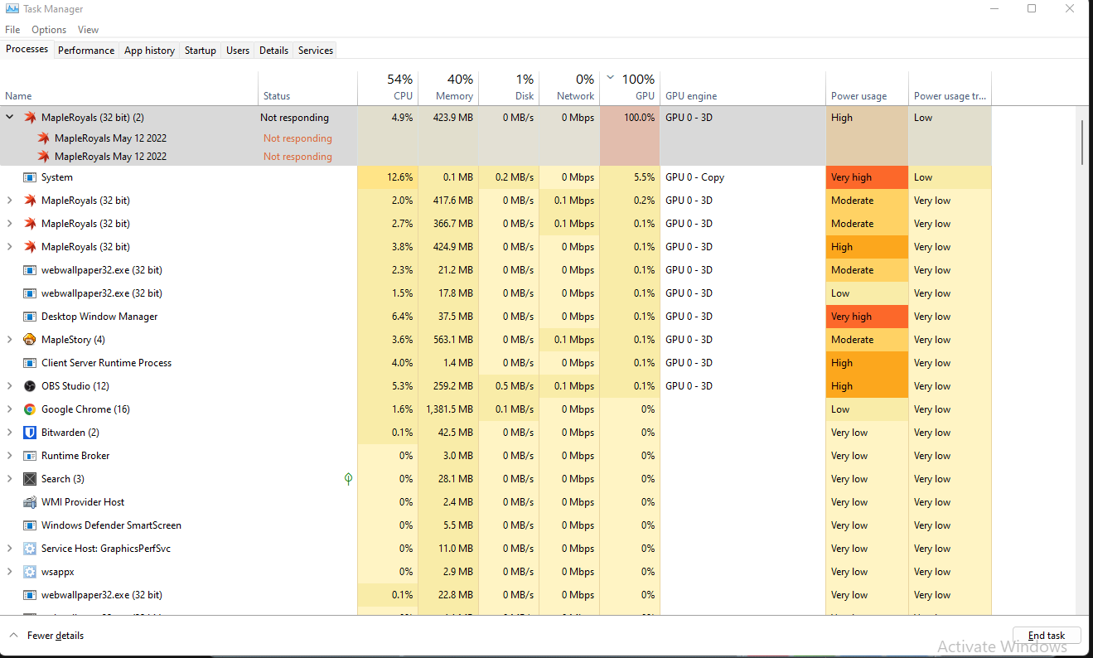The height and width of the screenshot is (658, 1093).
Task: Click the Task Manager icon in the title bar
Action: 11,9
